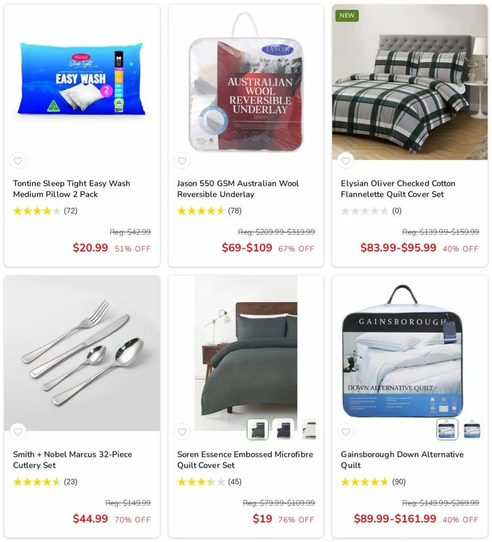Open Smith + Nobel Marcus 32-Piece Cutlery link
Image resolution: width=492 pixels, height=542 pixels.
72,460
